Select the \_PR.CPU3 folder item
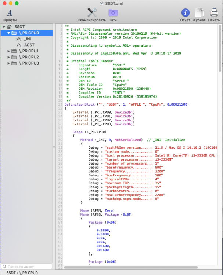Screen dimensions: 223x275 tap(29, 63)
